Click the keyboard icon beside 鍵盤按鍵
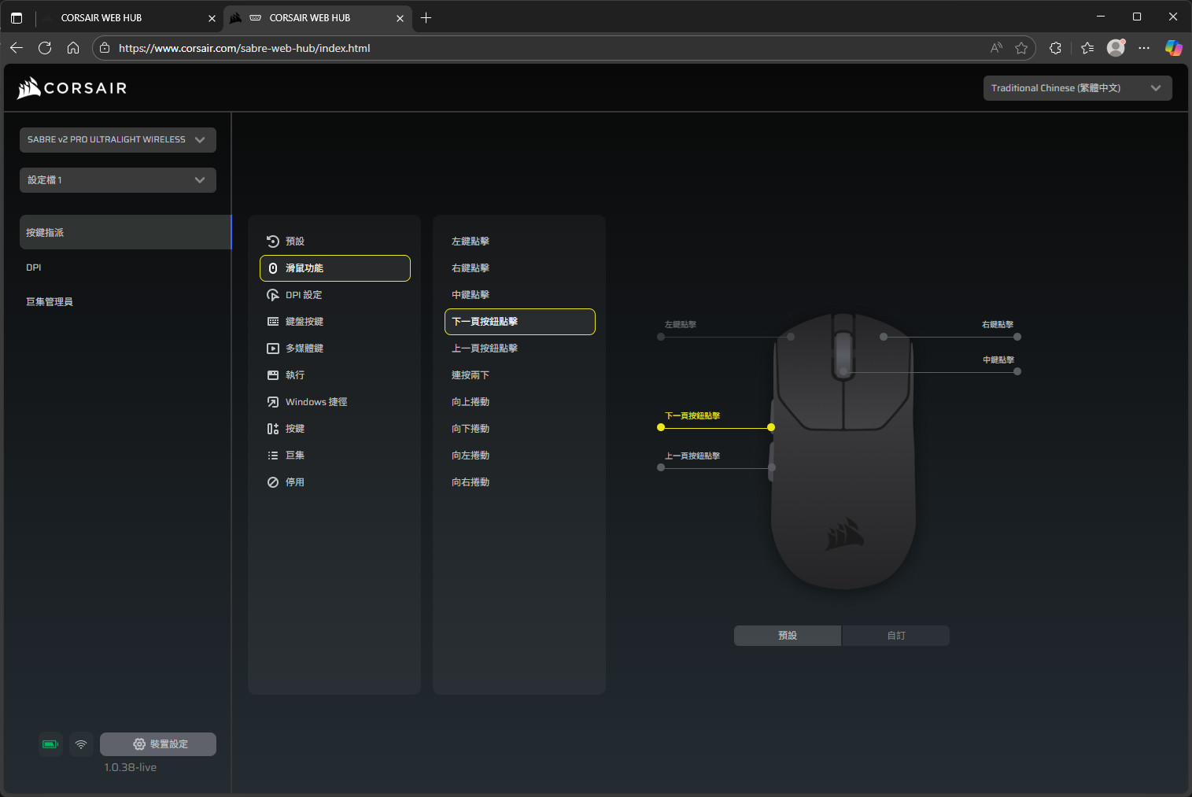Screen dimensions: 1192x797 click(273, 322)
